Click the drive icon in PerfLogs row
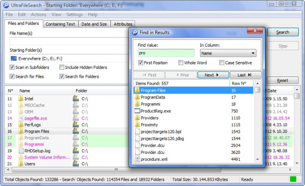305x186 pixels. (x=76, y=125)
